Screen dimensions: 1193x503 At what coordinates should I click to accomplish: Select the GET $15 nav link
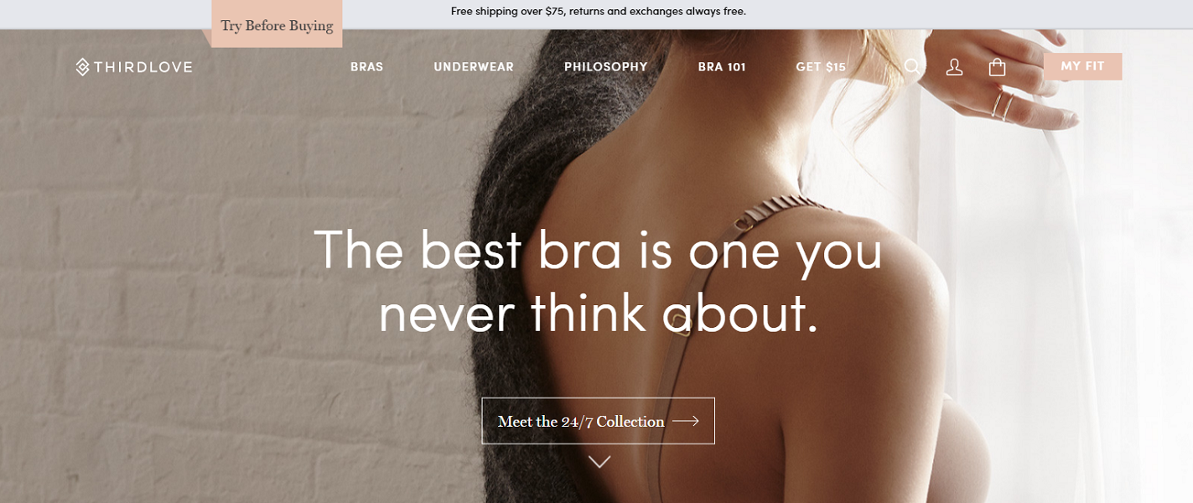[x=821, y=67]
